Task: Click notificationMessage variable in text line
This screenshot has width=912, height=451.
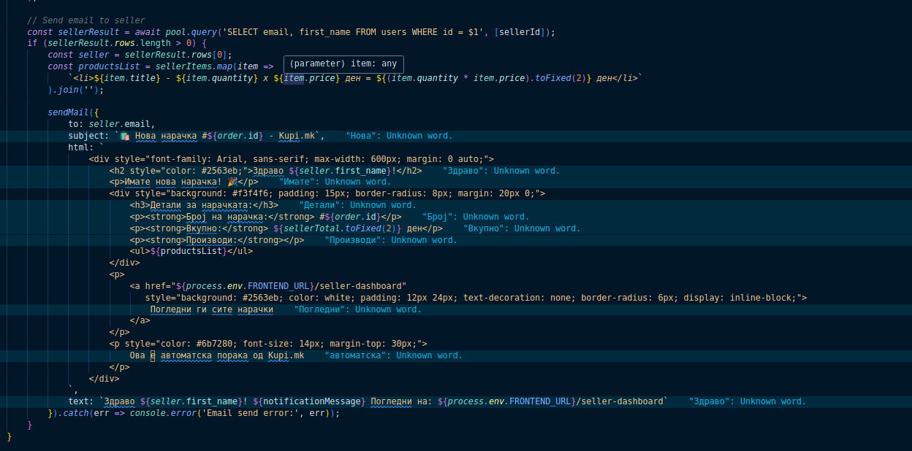Action: 312,401
